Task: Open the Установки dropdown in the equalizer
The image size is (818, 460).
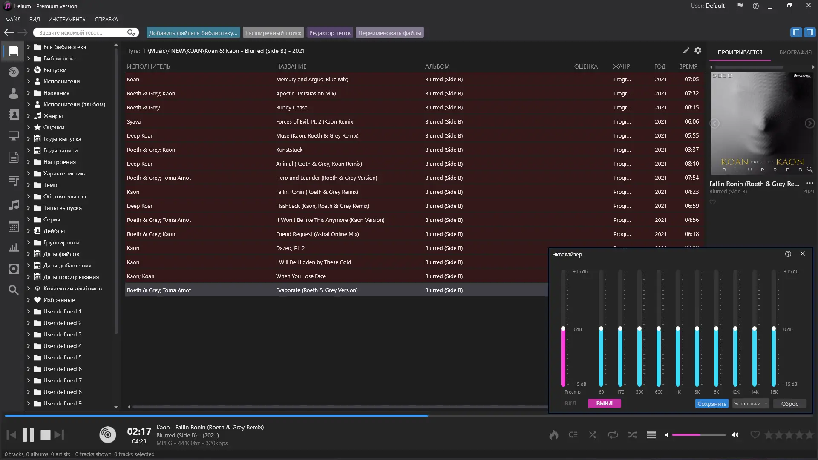Action: 750,403
